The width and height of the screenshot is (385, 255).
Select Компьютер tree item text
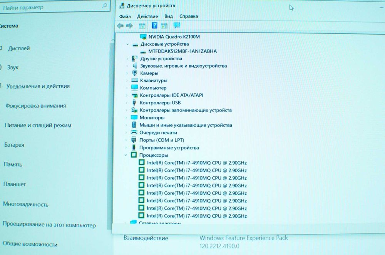[x=153, y=88]
